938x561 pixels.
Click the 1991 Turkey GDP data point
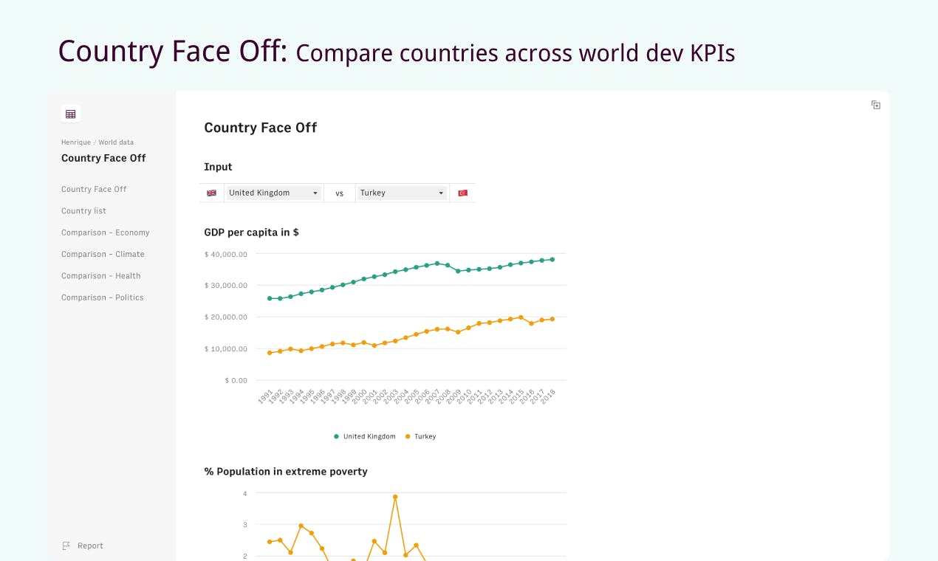[x=270, y=353]
